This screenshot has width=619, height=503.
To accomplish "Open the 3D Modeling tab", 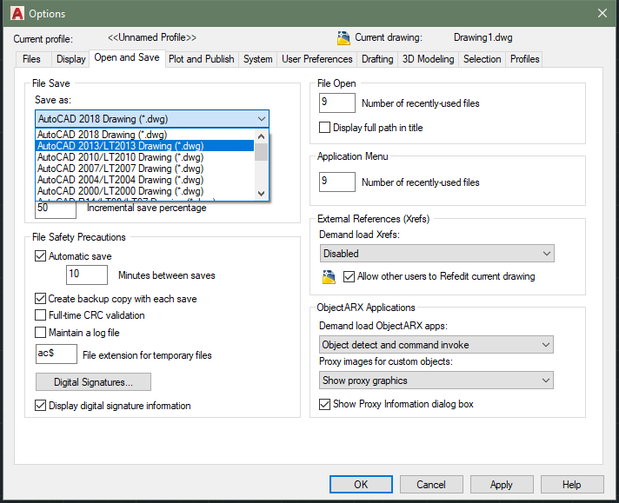I will [x=429, y=59].
